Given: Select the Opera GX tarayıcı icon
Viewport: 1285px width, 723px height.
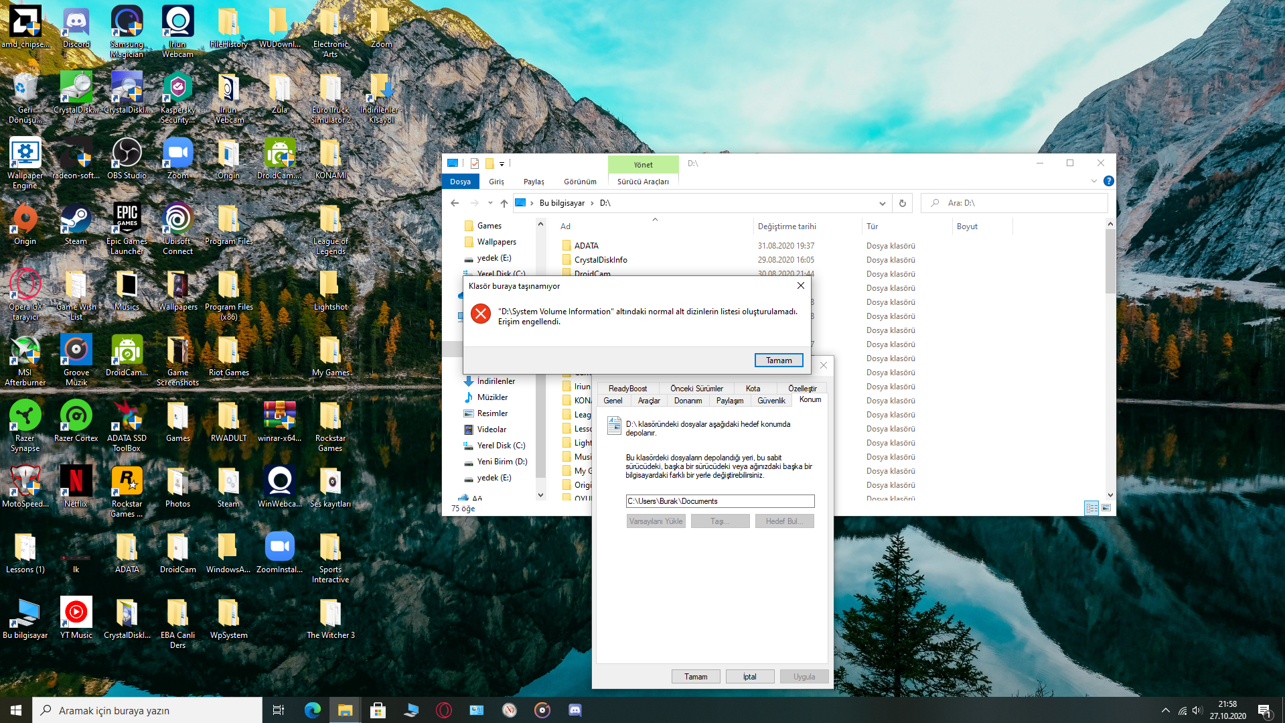Looking at the screenshot, I should (25, 294).
